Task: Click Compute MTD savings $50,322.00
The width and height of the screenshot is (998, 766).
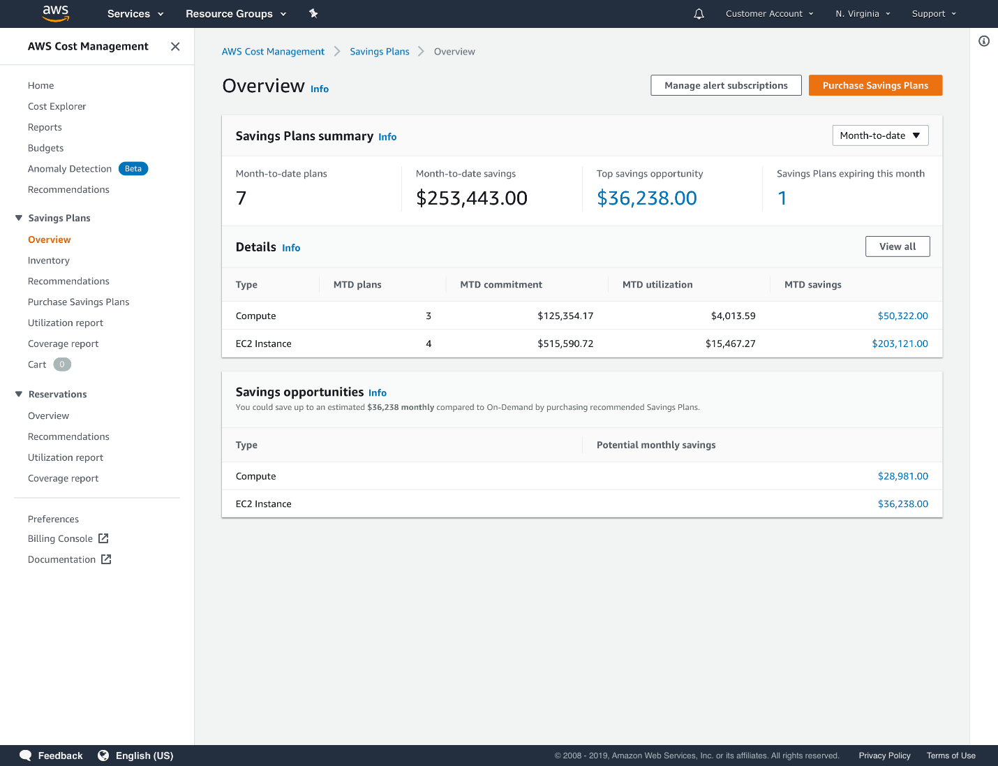Action: coord(903,316)
